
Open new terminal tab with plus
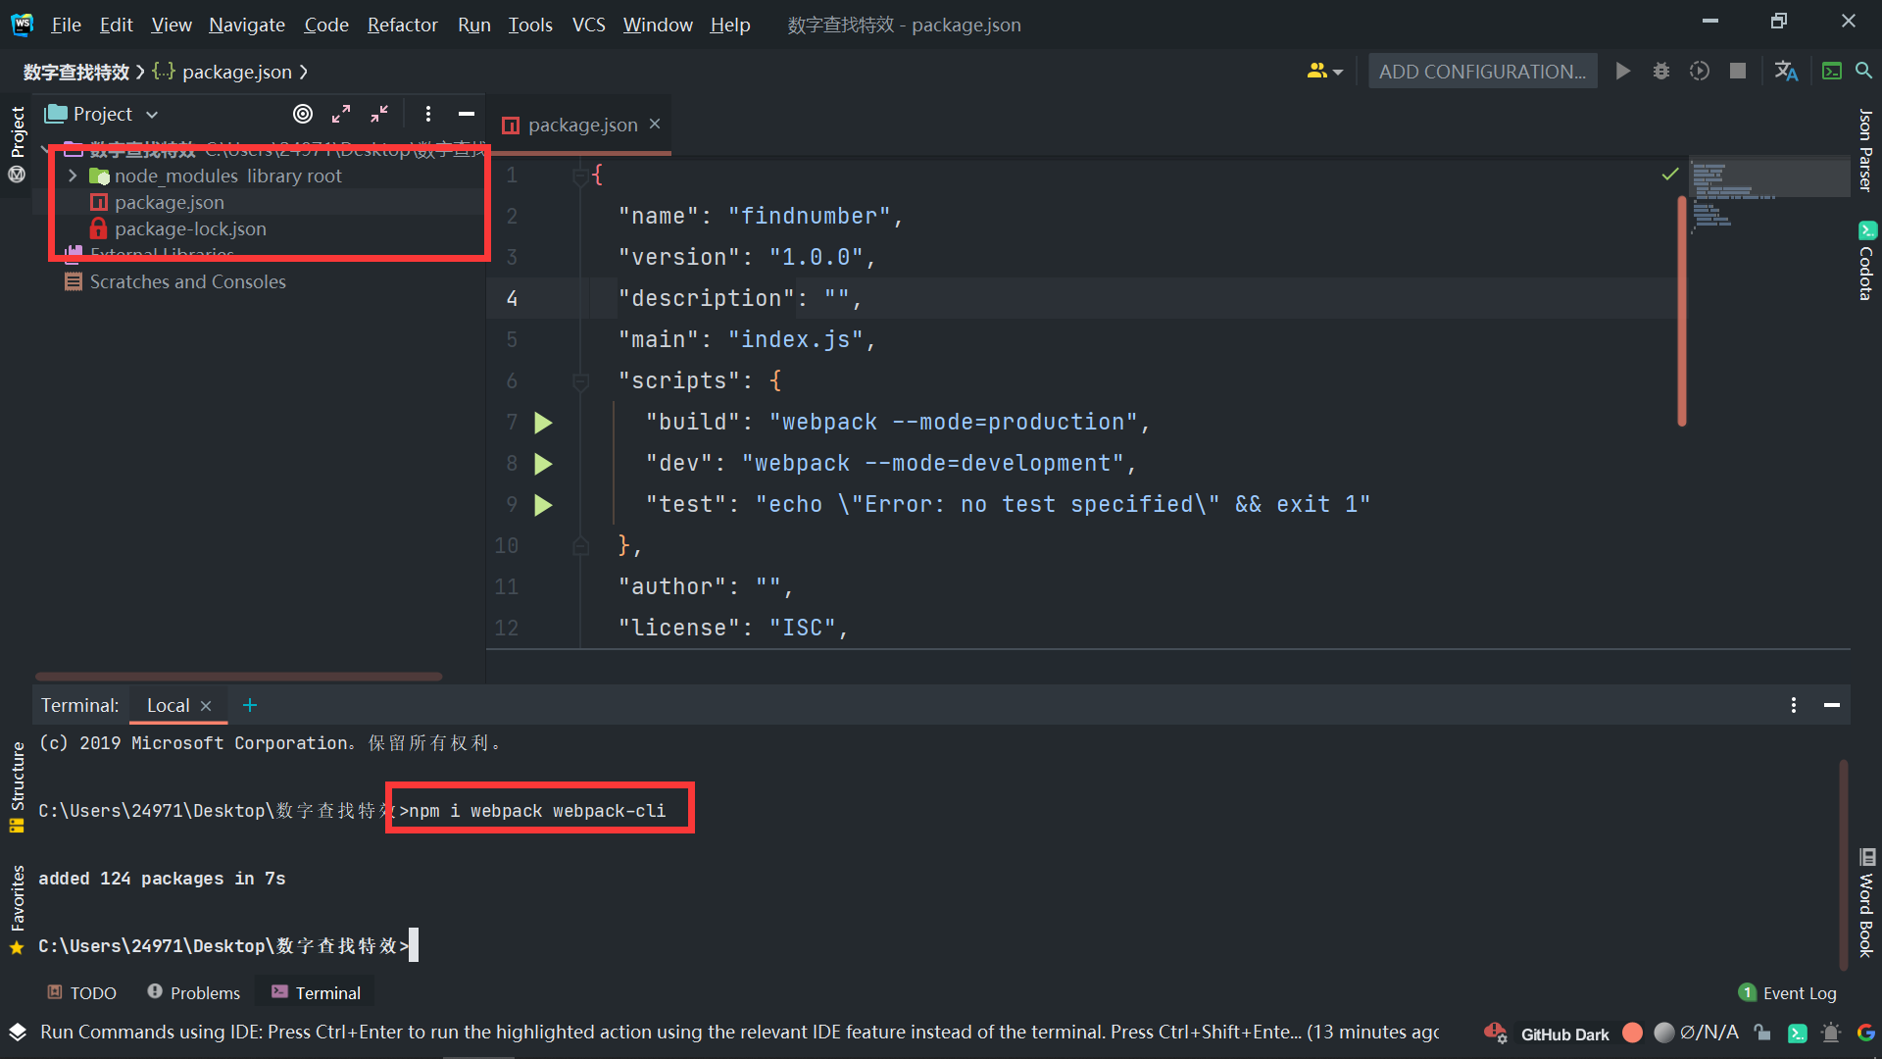pyautogui.click(x=250, y=705)
